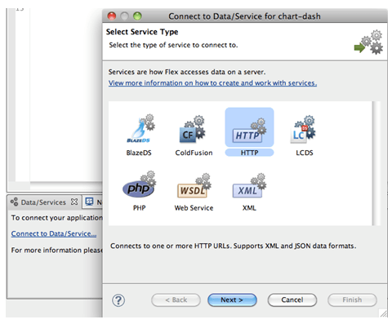392x324 pixels.
Task: Select the PHP service type
Action: [139, 184]
